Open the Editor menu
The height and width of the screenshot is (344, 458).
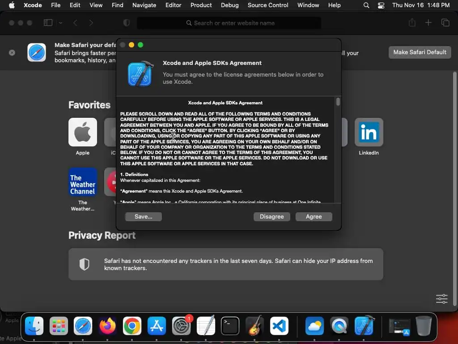click(x=173, y=5)
